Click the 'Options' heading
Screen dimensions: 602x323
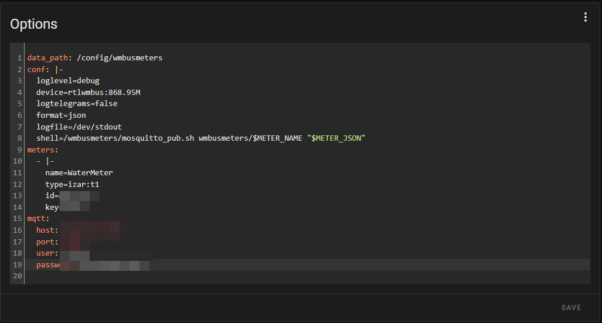point(34,24)
